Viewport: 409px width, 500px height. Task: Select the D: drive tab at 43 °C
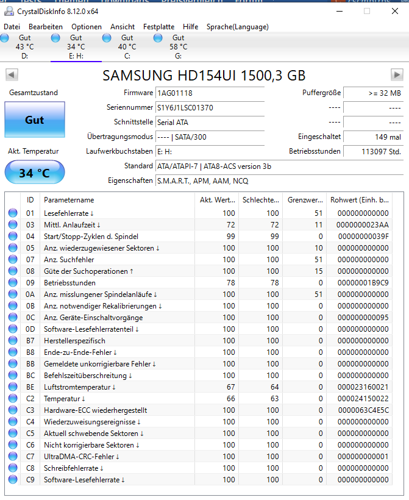click(25, 47)
